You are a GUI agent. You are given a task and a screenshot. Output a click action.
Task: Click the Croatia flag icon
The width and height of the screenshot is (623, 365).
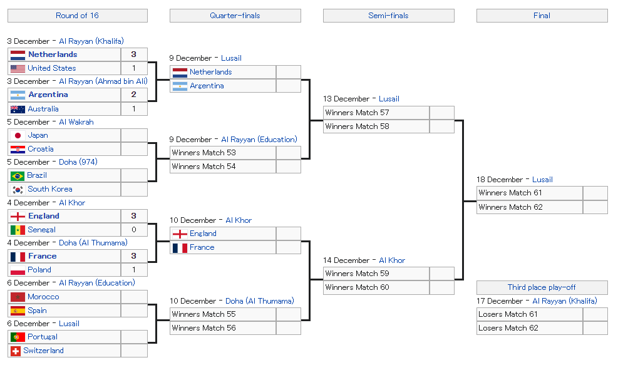(x=18, y=149)
